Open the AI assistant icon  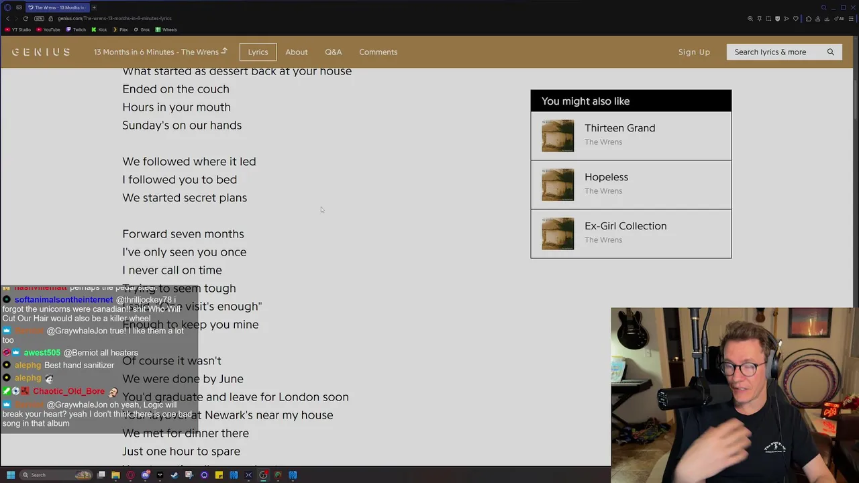coord(839,19)
